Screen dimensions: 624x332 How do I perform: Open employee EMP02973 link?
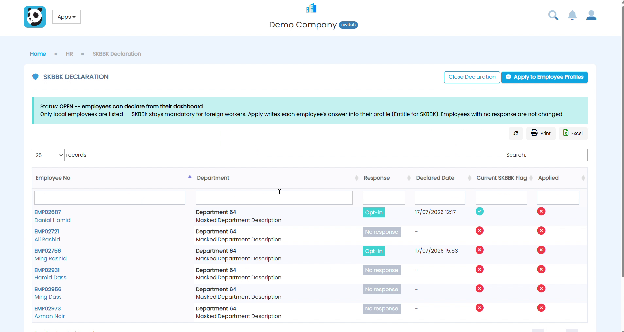pos(47,309)
